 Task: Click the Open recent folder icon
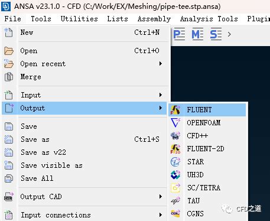(9, 64)
